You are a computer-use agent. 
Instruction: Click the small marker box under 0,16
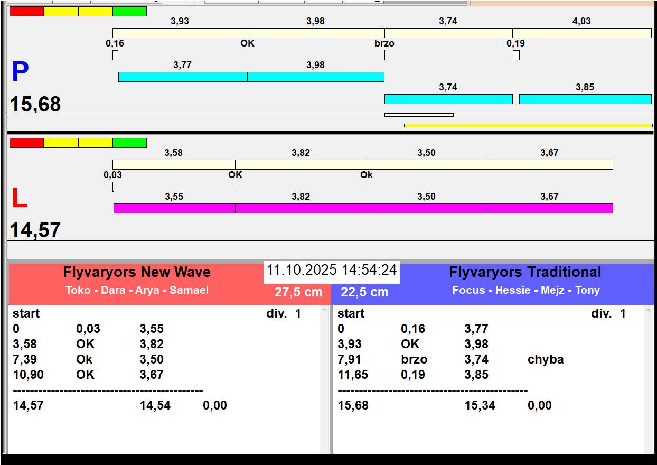[115, 55]
